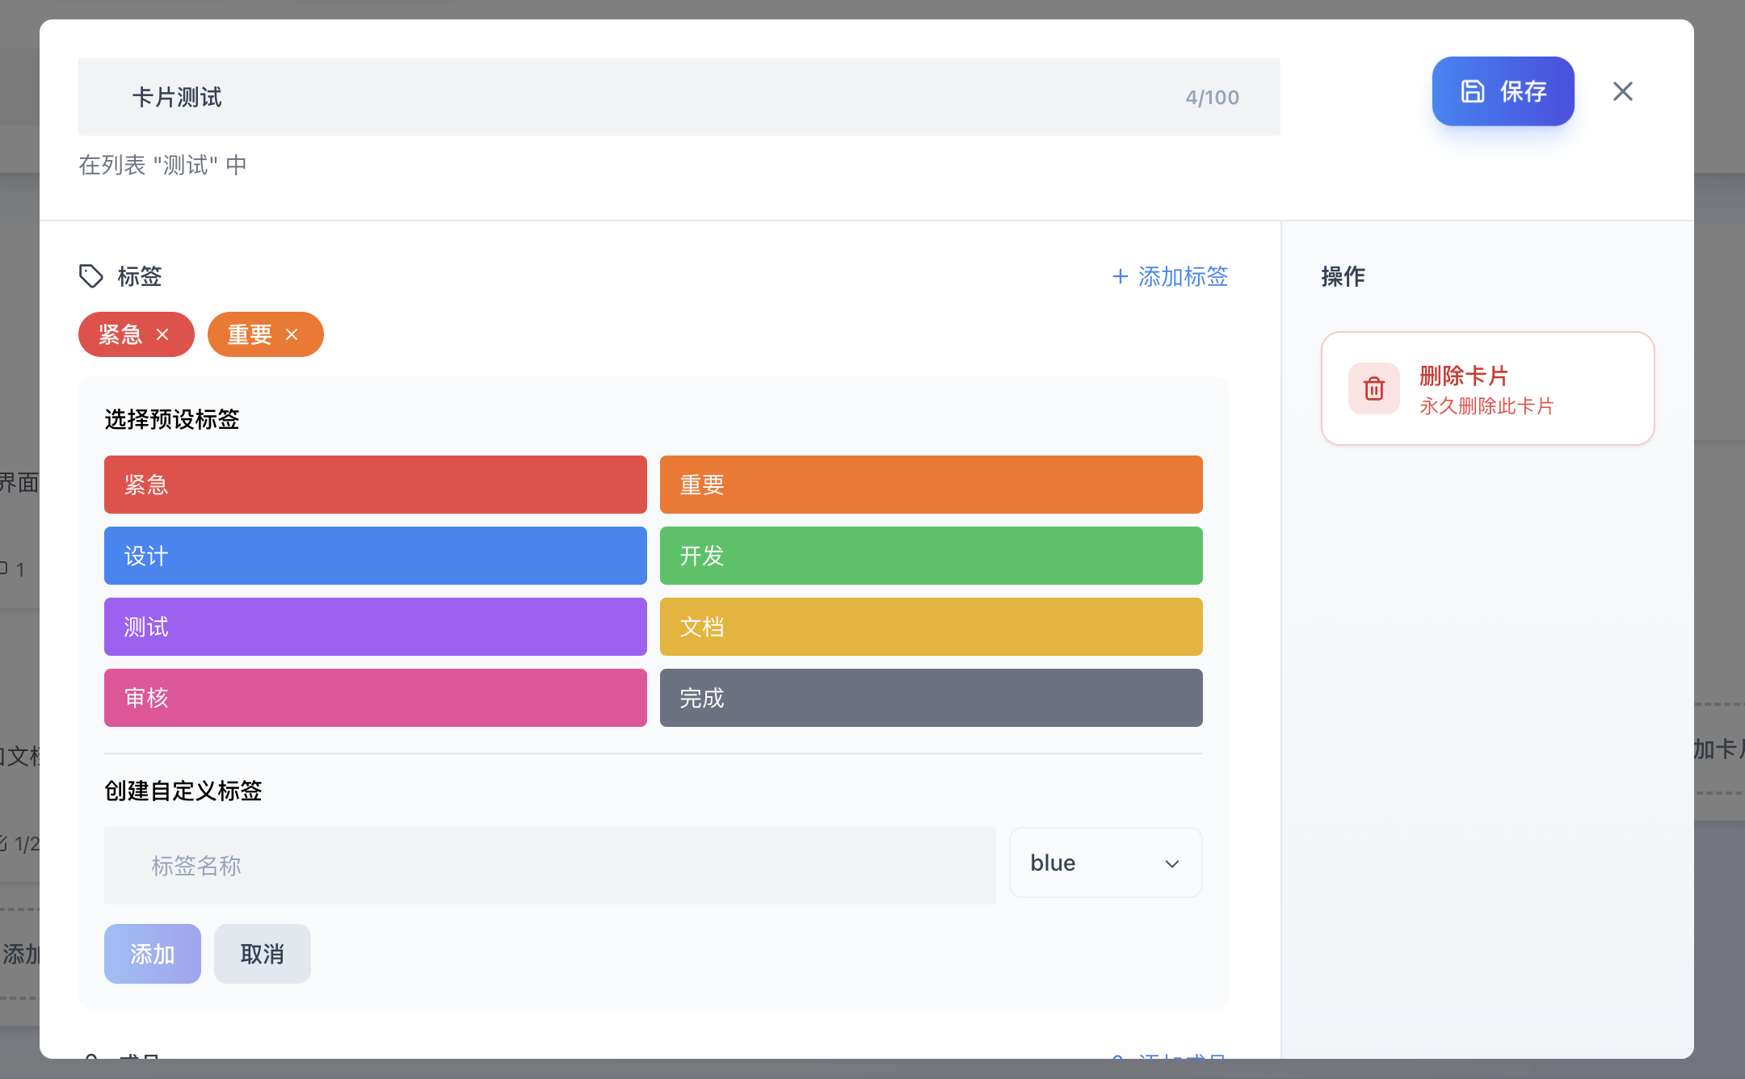Remove the 重要 tag via its X
This screenshot has height=1079, width=1745.
[x=292, y=334]
